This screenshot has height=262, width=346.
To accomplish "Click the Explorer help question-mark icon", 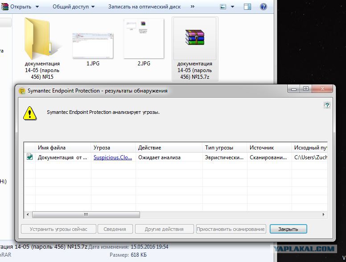I will 263,7.
